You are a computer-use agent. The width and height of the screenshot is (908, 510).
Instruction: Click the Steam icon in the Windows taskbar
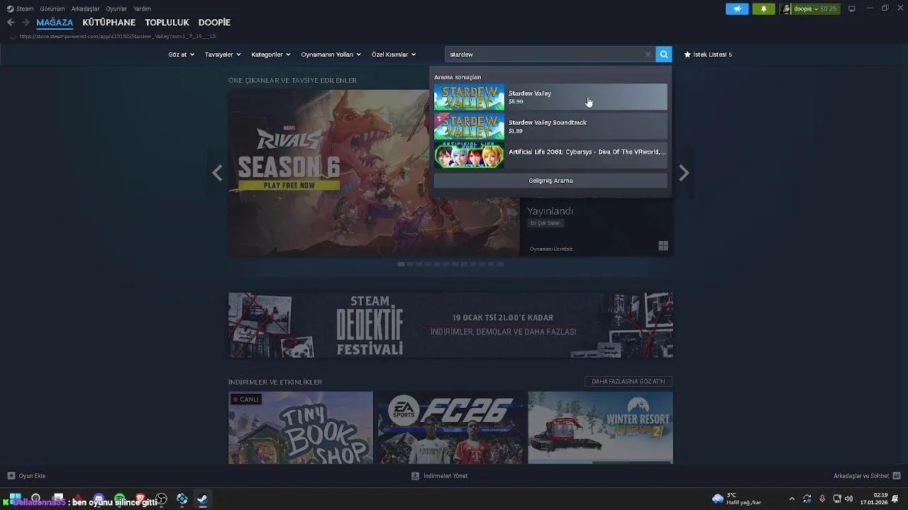click(202, 499)
